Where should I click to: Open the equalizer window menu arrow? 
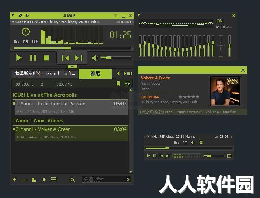(x=139, y=15)
